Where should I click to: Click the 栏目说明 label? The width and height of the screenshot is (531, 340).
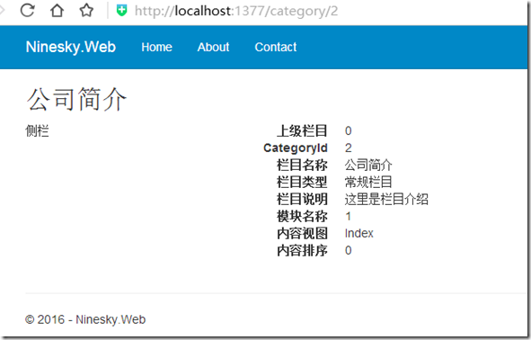pyautogui.click(x=302, y=200)
